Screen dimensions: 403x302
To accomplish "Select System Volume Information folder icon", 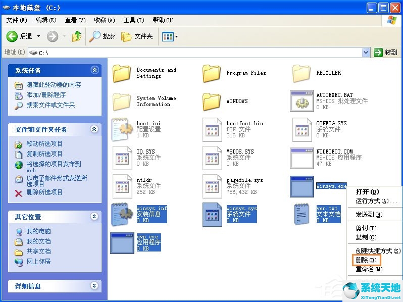I will (x=122, y=102).
